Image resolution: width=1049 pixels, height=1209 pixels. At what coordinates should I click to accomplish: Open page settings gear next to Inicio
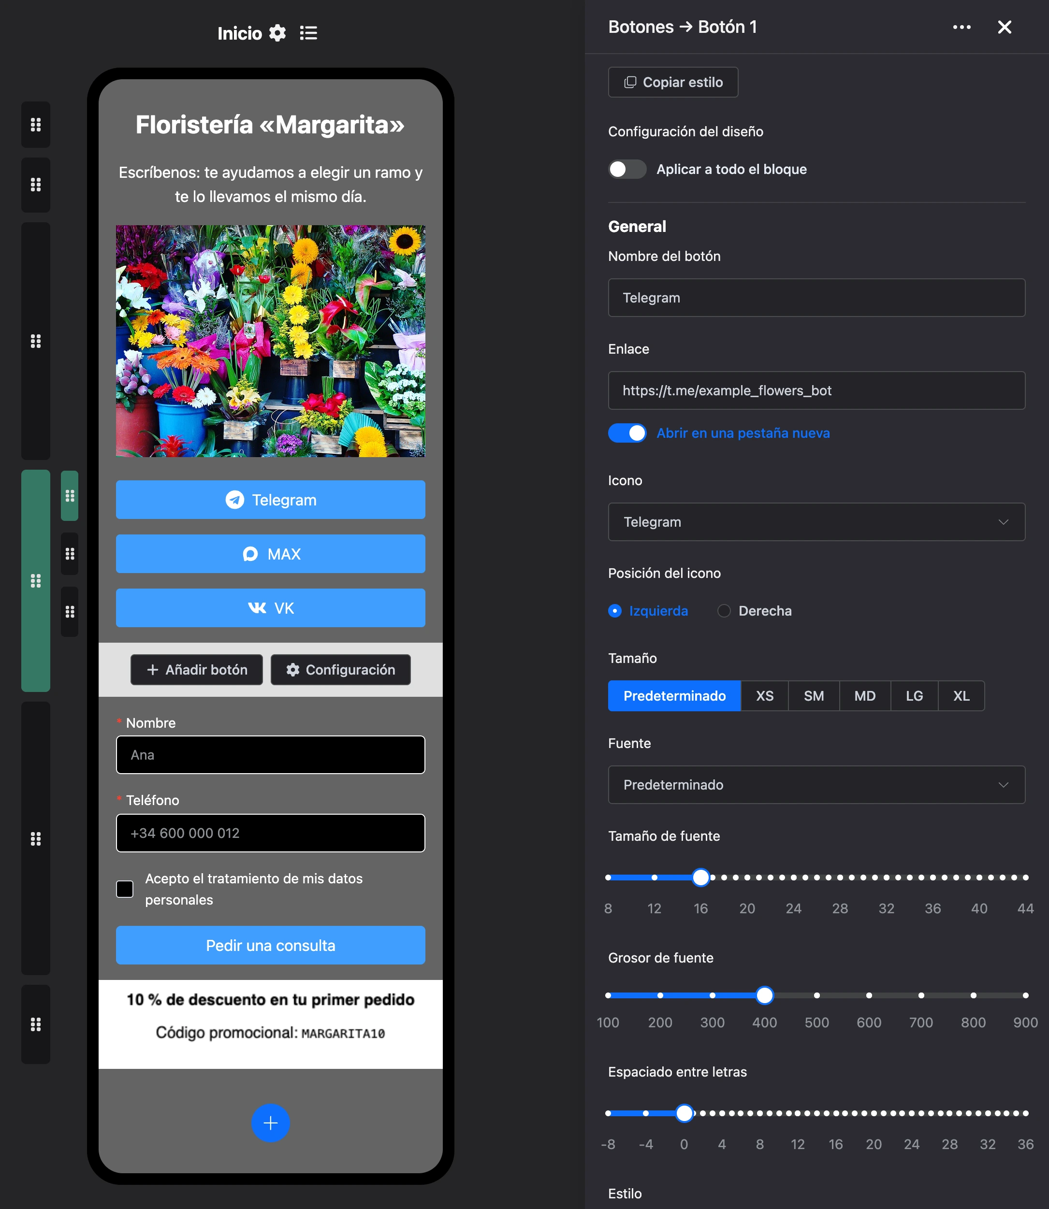pos(277,33)
